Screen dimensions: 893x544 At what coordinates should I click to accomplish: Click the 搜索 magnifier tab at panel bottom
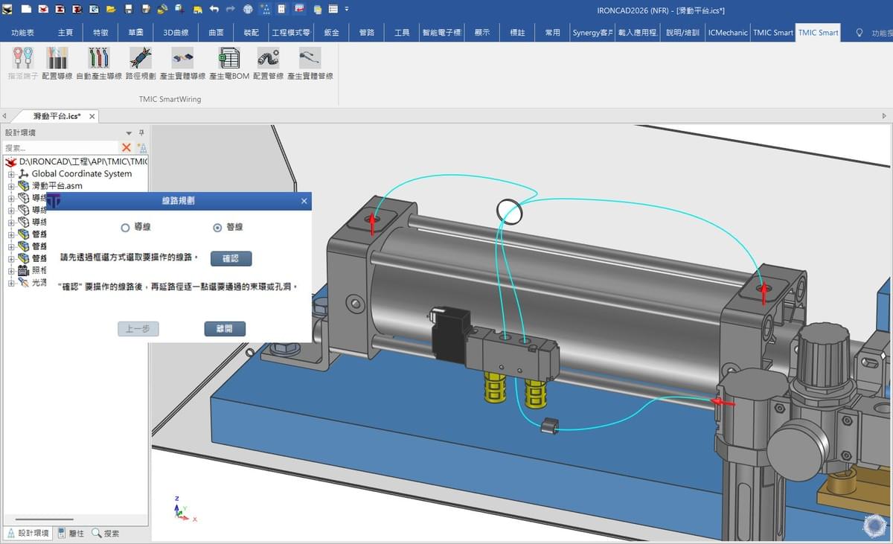(x=106, y=533)
